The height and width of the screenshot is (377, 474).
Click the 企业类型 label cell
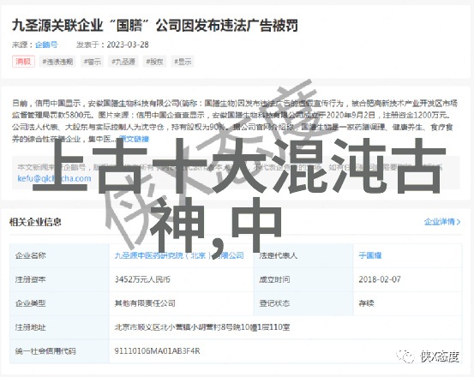pos(59,303)
